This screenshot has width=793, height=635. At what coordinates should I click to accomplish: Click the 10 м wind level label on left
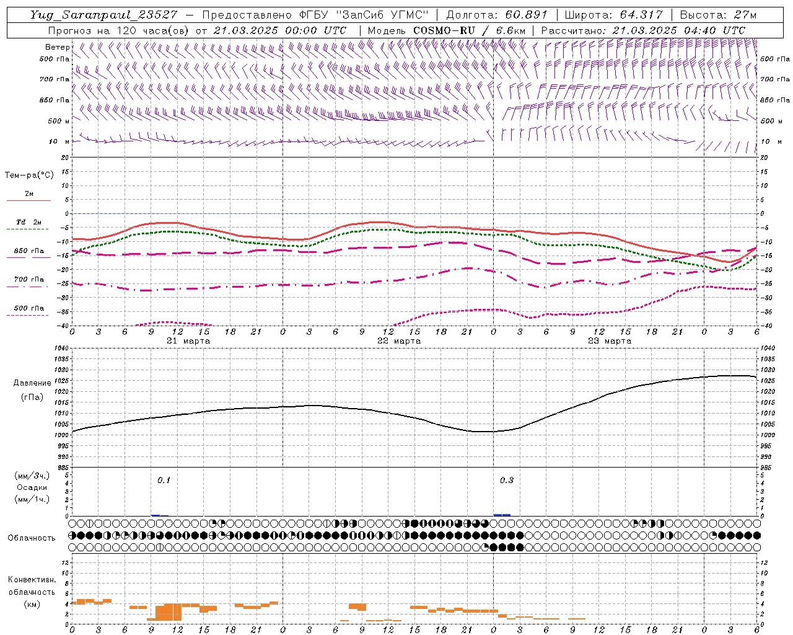coord(59,141)
